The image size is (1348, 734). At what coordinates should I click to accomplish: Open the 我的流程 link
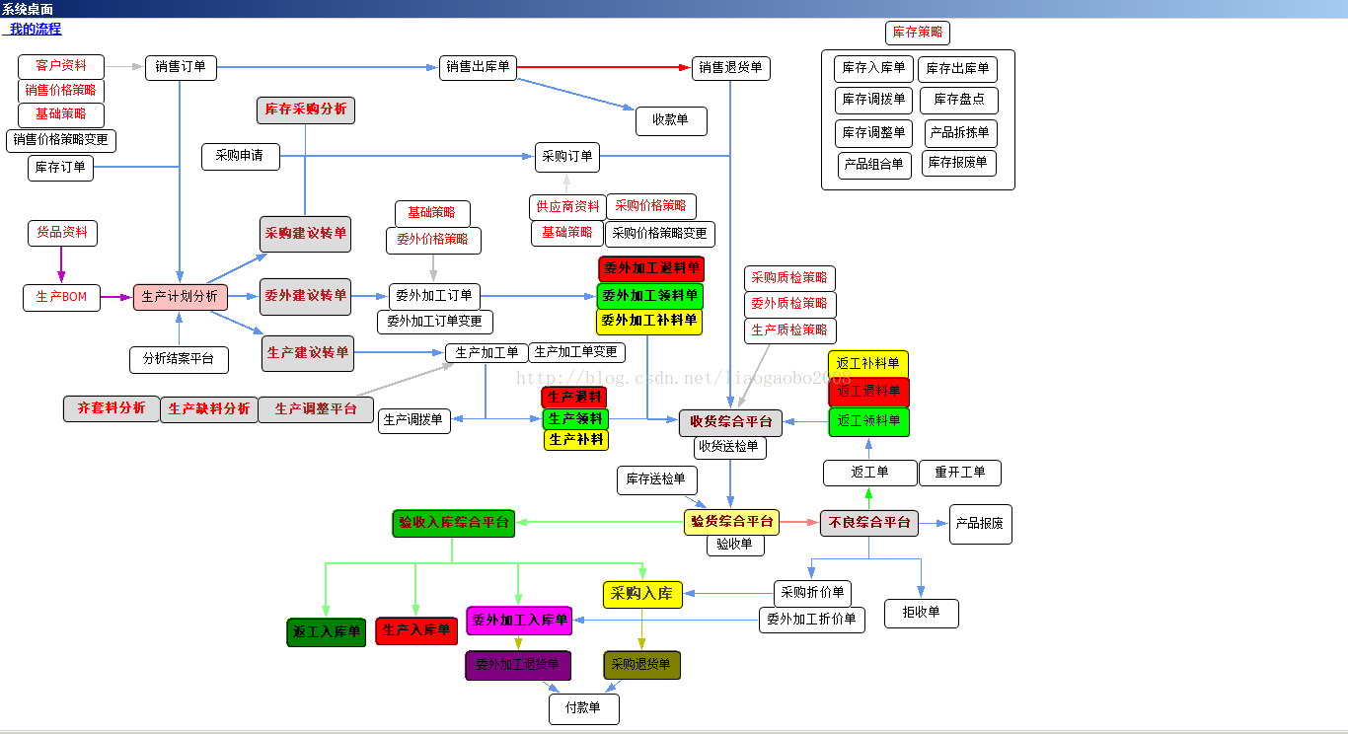point(35,30)
